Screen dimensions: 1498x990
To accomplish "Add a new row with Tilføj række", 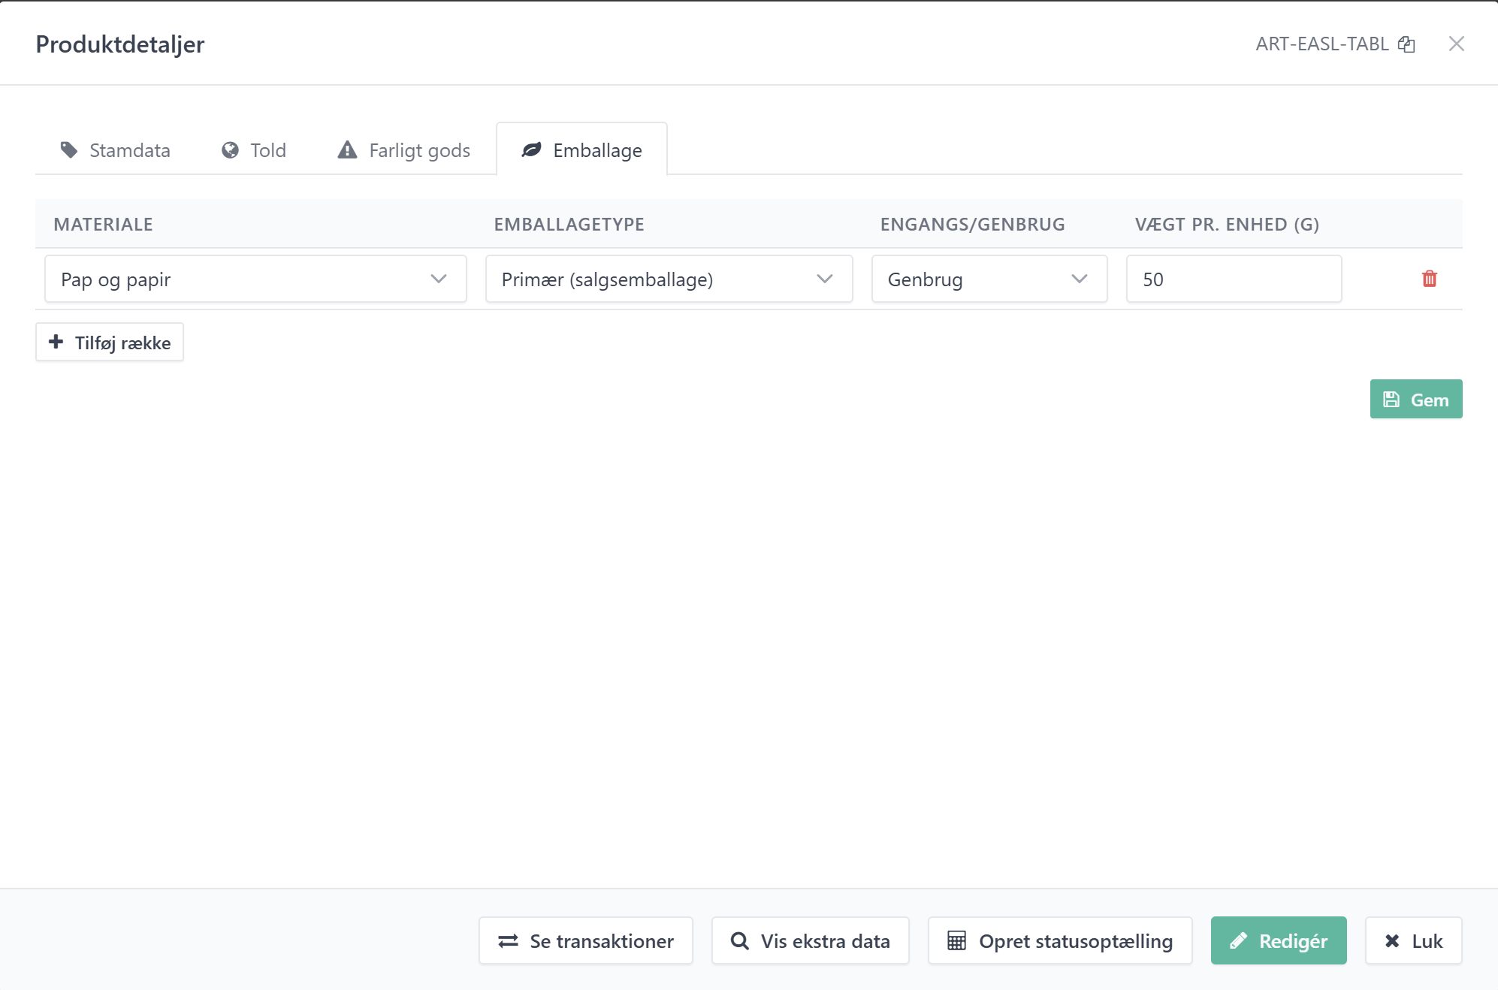I will coord(110,343).
